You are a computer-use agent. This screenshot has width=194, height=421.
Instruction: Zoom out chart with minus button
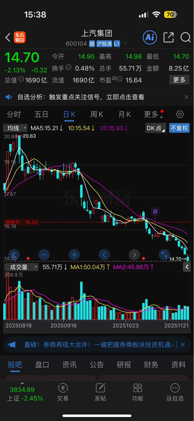pos(44,255)
